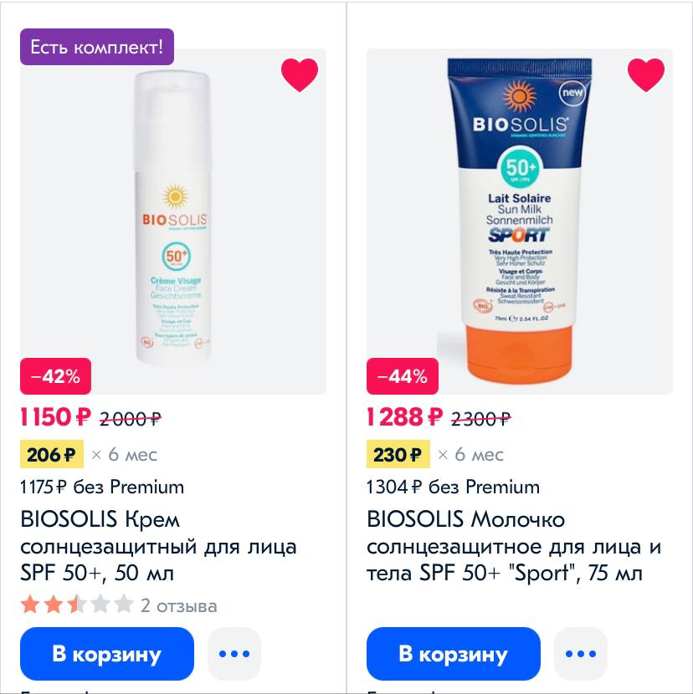Open Biosolis Sport sun milk product image
The height and width of the screenshot is (694, 693).
tap(519, 222)
